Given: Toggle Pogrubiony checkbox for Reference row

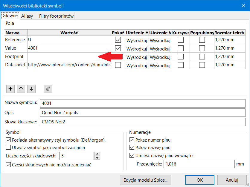Looking at the screenshot, I should point(202,40).
